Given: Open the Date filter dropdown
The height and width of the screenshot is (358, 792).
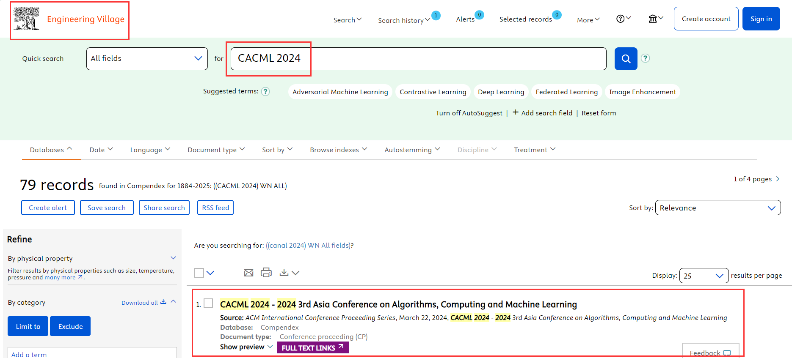Looking at the screenshot, I should (x=101, y=150).
